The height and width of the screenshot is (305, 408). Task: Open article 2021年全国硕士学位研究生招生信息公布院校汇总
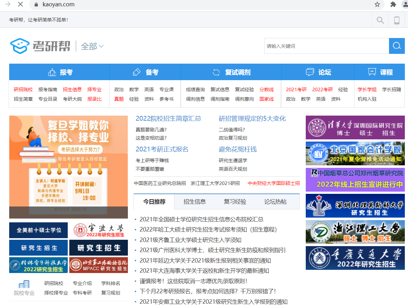coord(202,219)
